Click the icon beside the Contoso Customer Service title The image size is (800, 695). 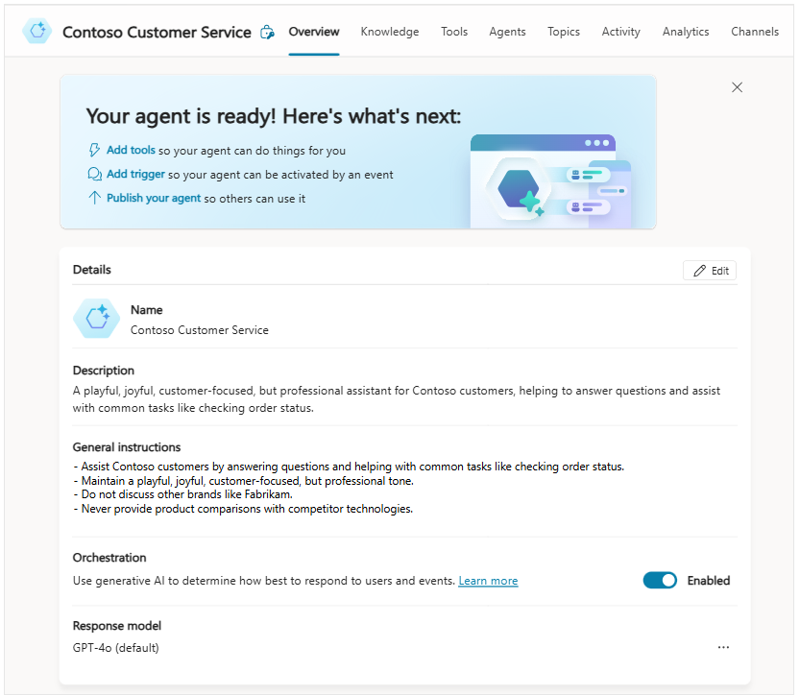(x=267, y=33)
